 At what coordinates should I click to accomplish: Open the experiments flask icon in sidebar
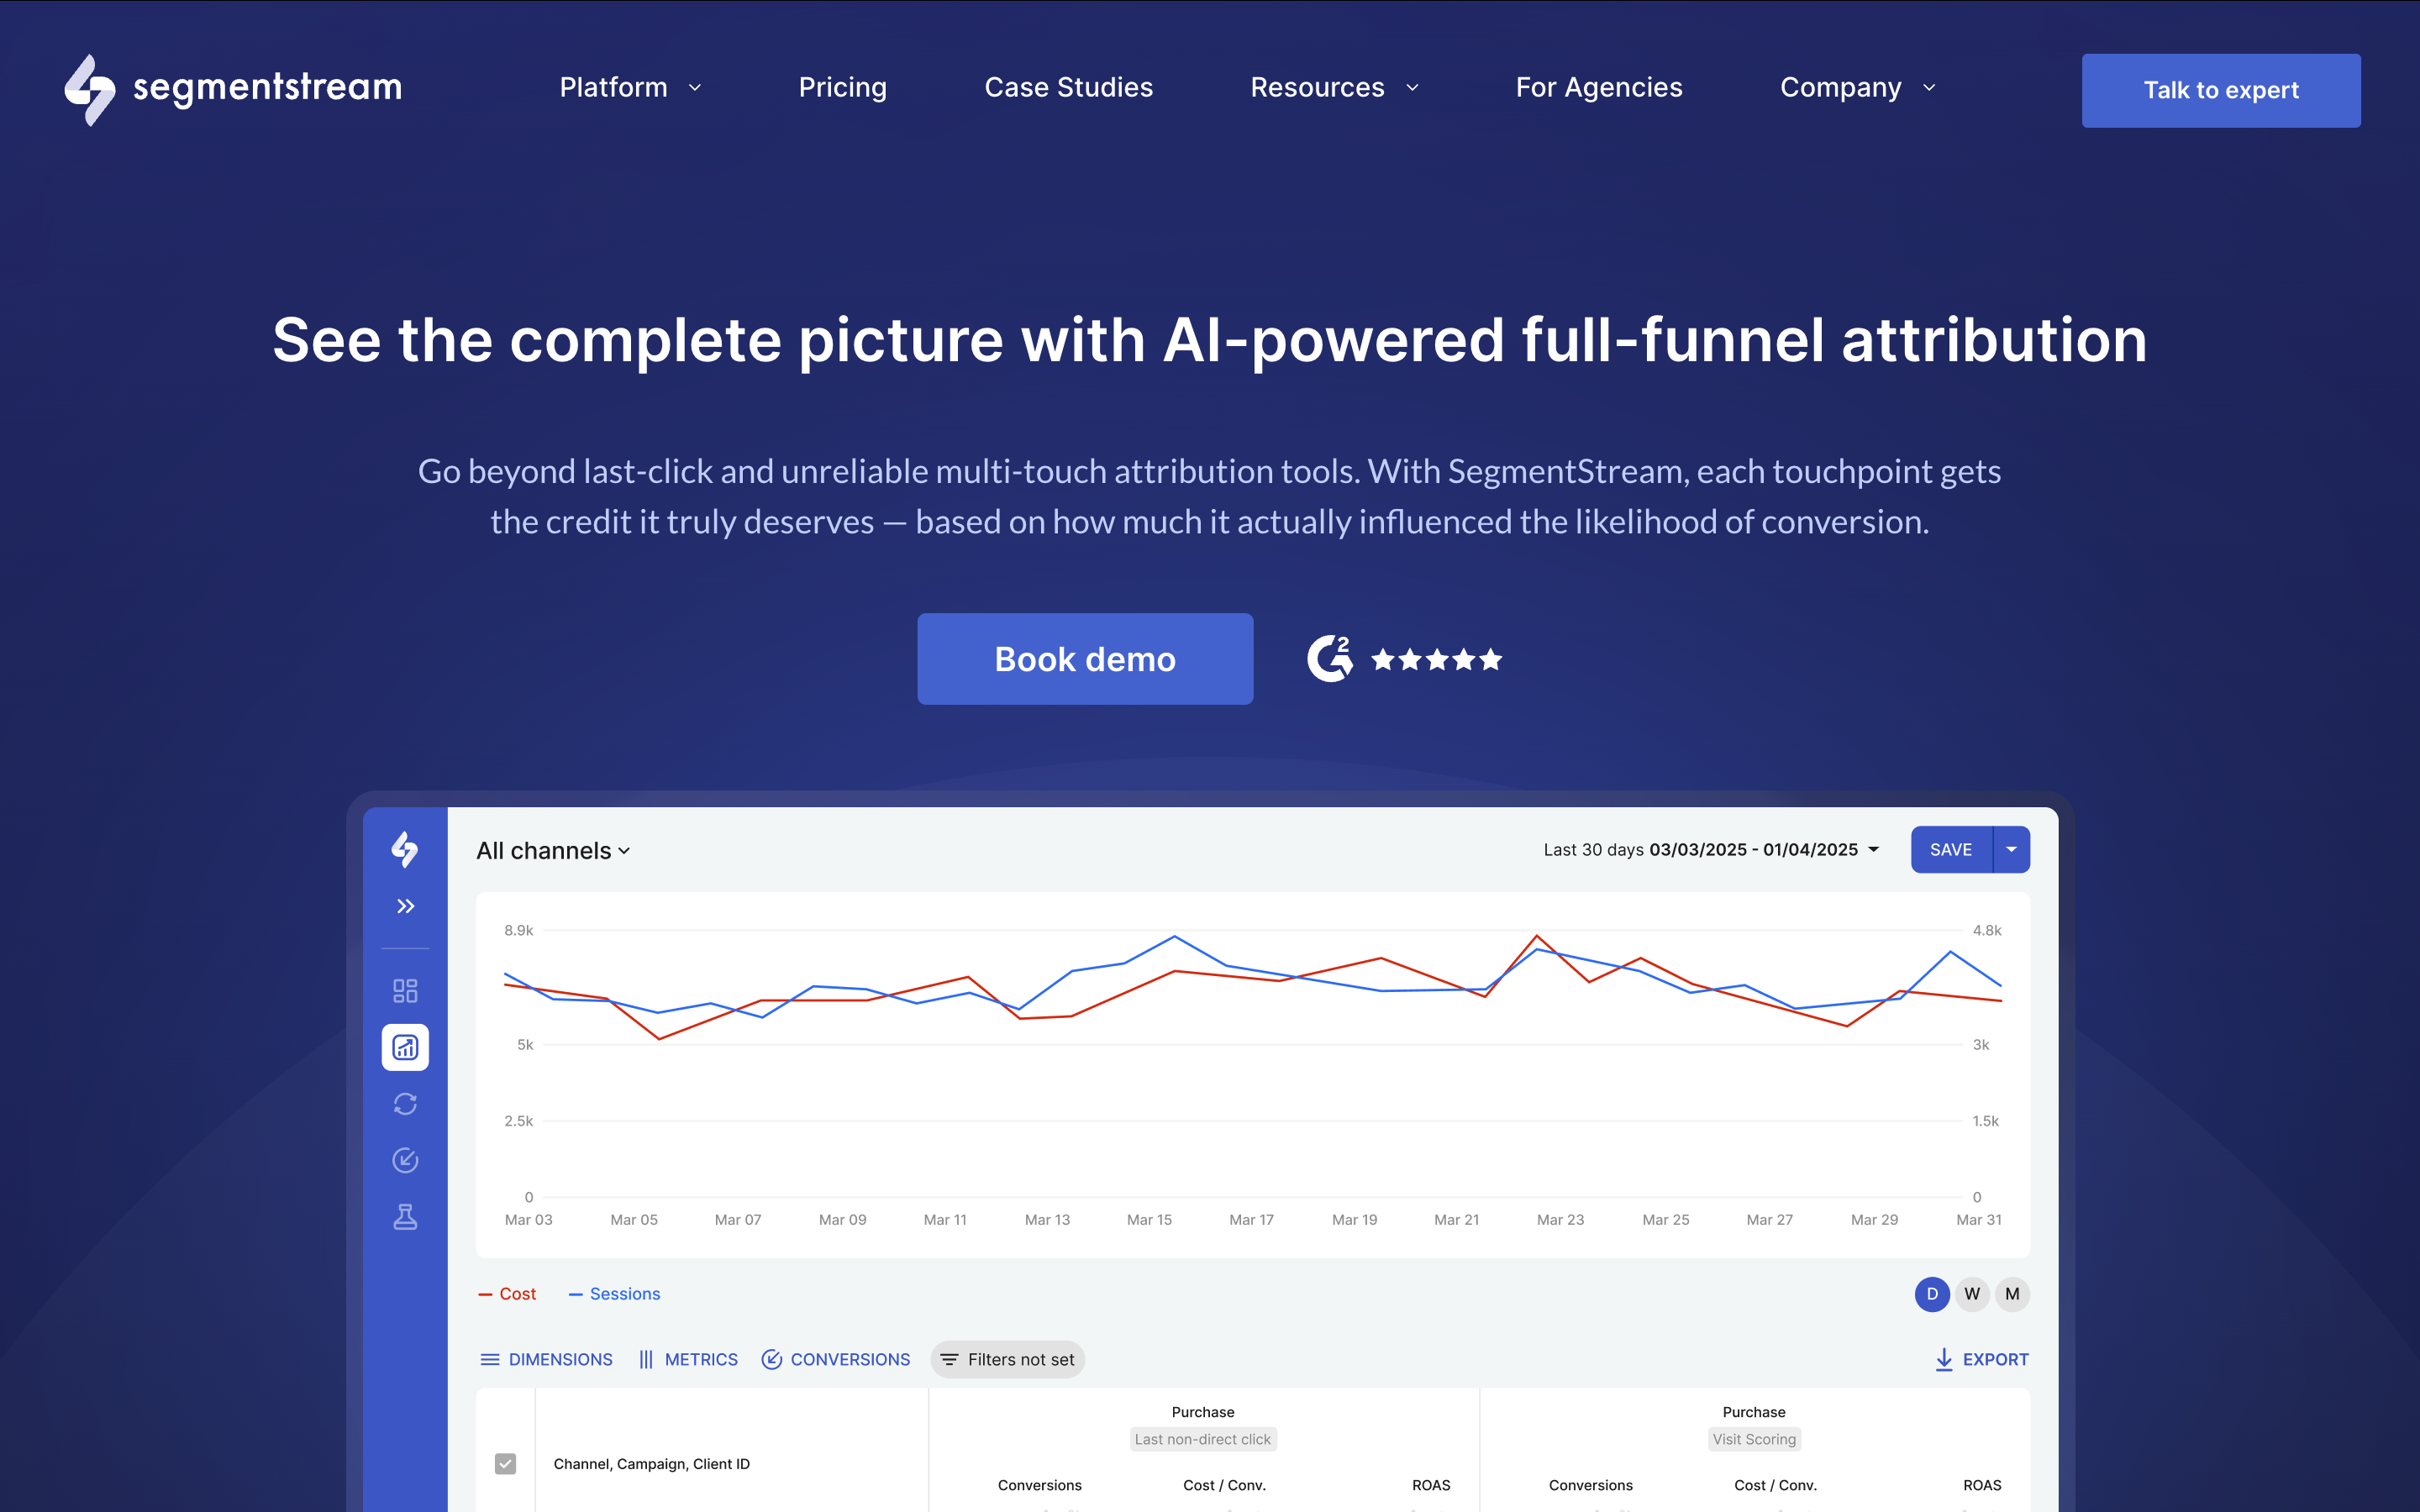pyautogui.click(x=405, y=1217)
